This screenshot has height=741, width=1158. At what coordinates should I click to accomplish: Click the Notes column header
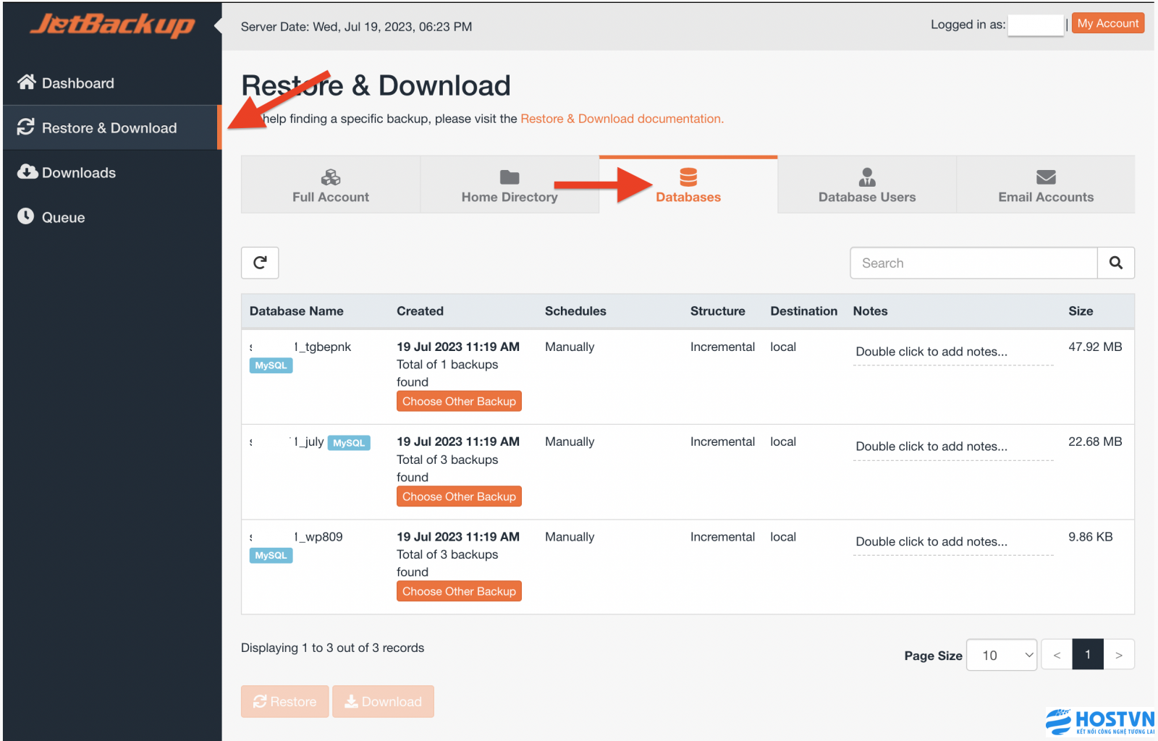coord(870,311)
